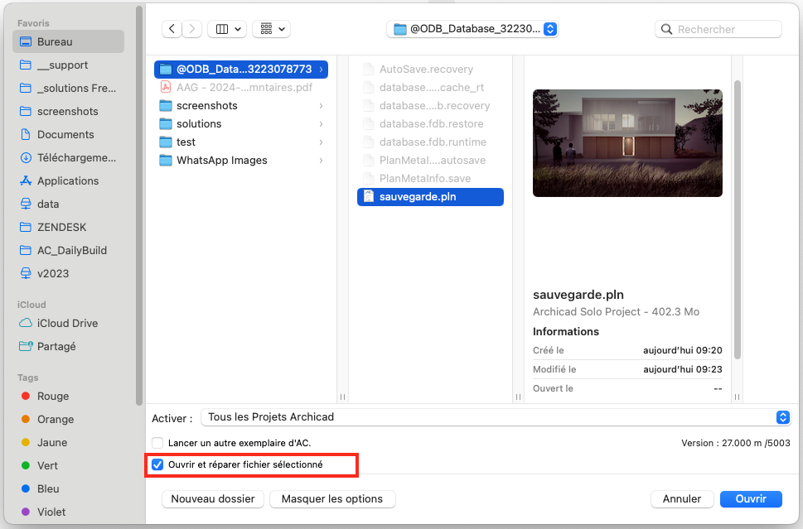The height and width of the screenshot is (529, 803).
Task: Click the Ouvrir button
Action: (751, 499)
